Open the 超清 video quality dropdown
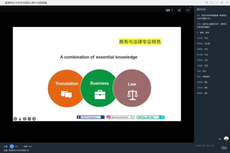Viewport: 230px width, 153px height. coord(169,10)
